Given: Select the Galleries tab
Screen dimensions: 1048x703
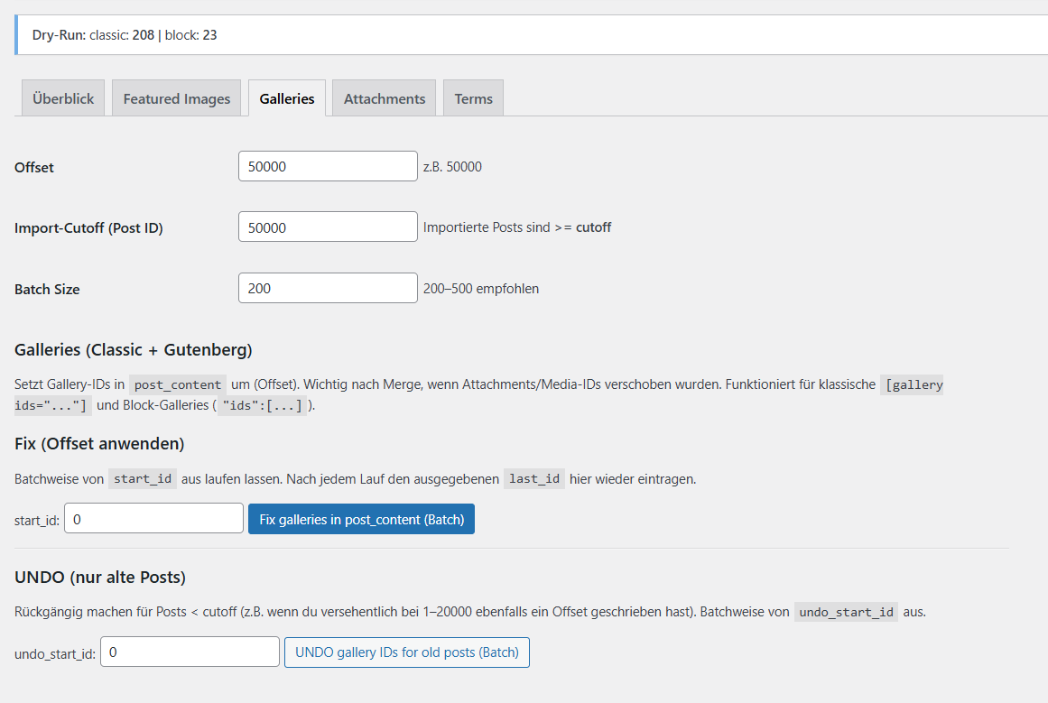Looking at the screenshot, I should [x=287, y=98].
